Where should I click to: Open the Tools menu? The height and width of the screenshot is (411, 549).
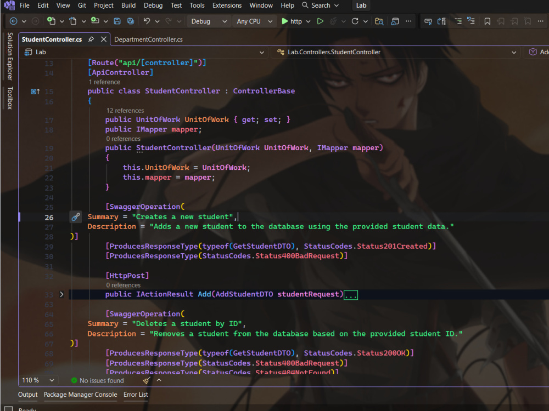tap(197, 5)
